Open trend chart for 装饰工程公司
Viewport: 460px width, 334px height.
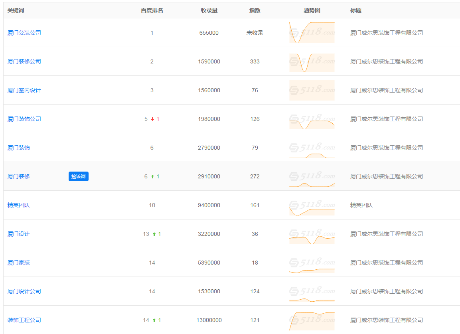click(x=312, y=321)
